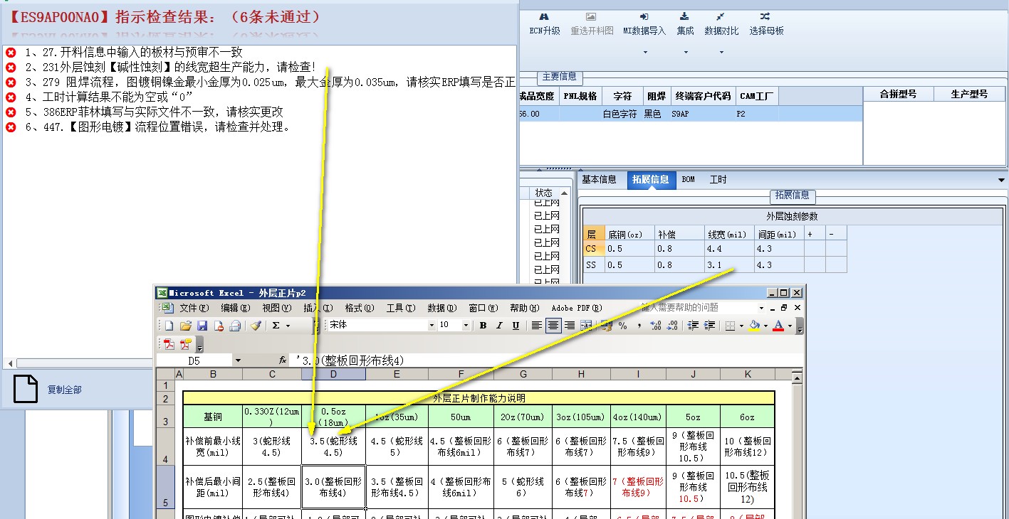Click the 数据对比 compare icon
The image size is (1009, 519).
point(721,16)
